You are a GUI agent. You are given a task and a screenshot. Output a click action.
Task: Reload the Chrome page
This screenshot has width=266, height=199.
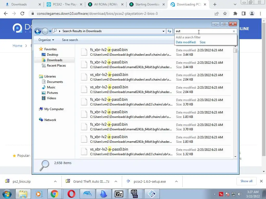click(22, 13)
